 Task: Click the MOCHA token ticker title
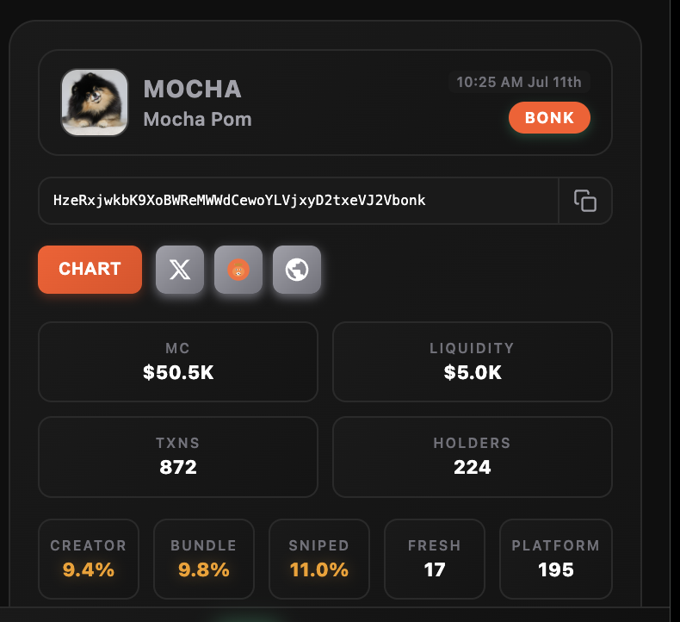(x=192, y=89)
